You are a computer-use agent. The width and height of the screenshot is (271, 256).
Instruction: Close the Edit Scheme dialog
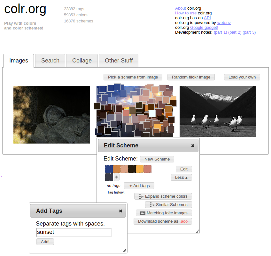(193, 145)
